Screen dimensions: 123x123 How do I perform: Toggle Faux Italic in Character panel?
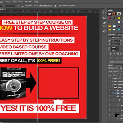pos(114,54)
